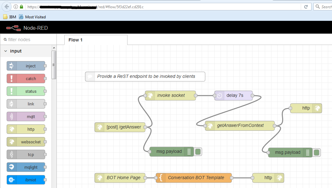Screen dimensions: 332x188
Task: Select the BOT Home Page node
Action: [x=120, y=178]
